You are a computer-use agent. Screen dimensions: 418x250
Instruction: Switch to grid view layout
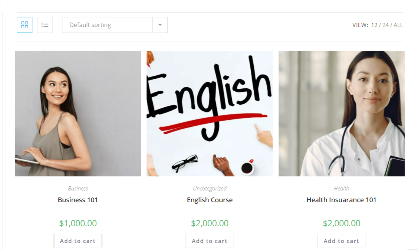tap(24, 25)
